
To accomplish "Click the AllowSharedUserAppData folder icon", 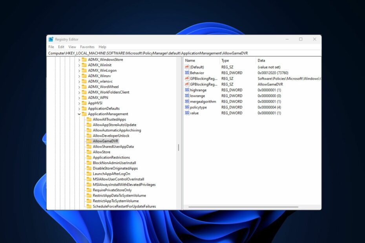I will click(89, 147).
